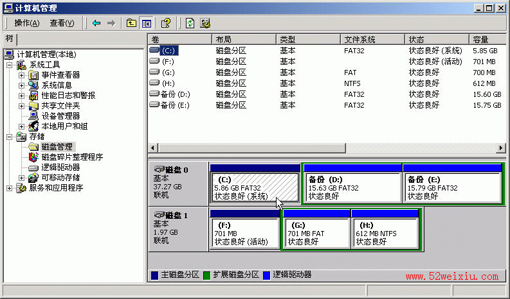Click the 磁盘 0 disk icon
510x299 pixels.
point(159,169)
